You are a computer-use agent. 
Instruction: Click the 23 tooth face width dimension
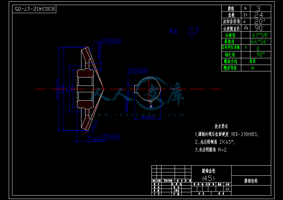[x=94, y=126]
